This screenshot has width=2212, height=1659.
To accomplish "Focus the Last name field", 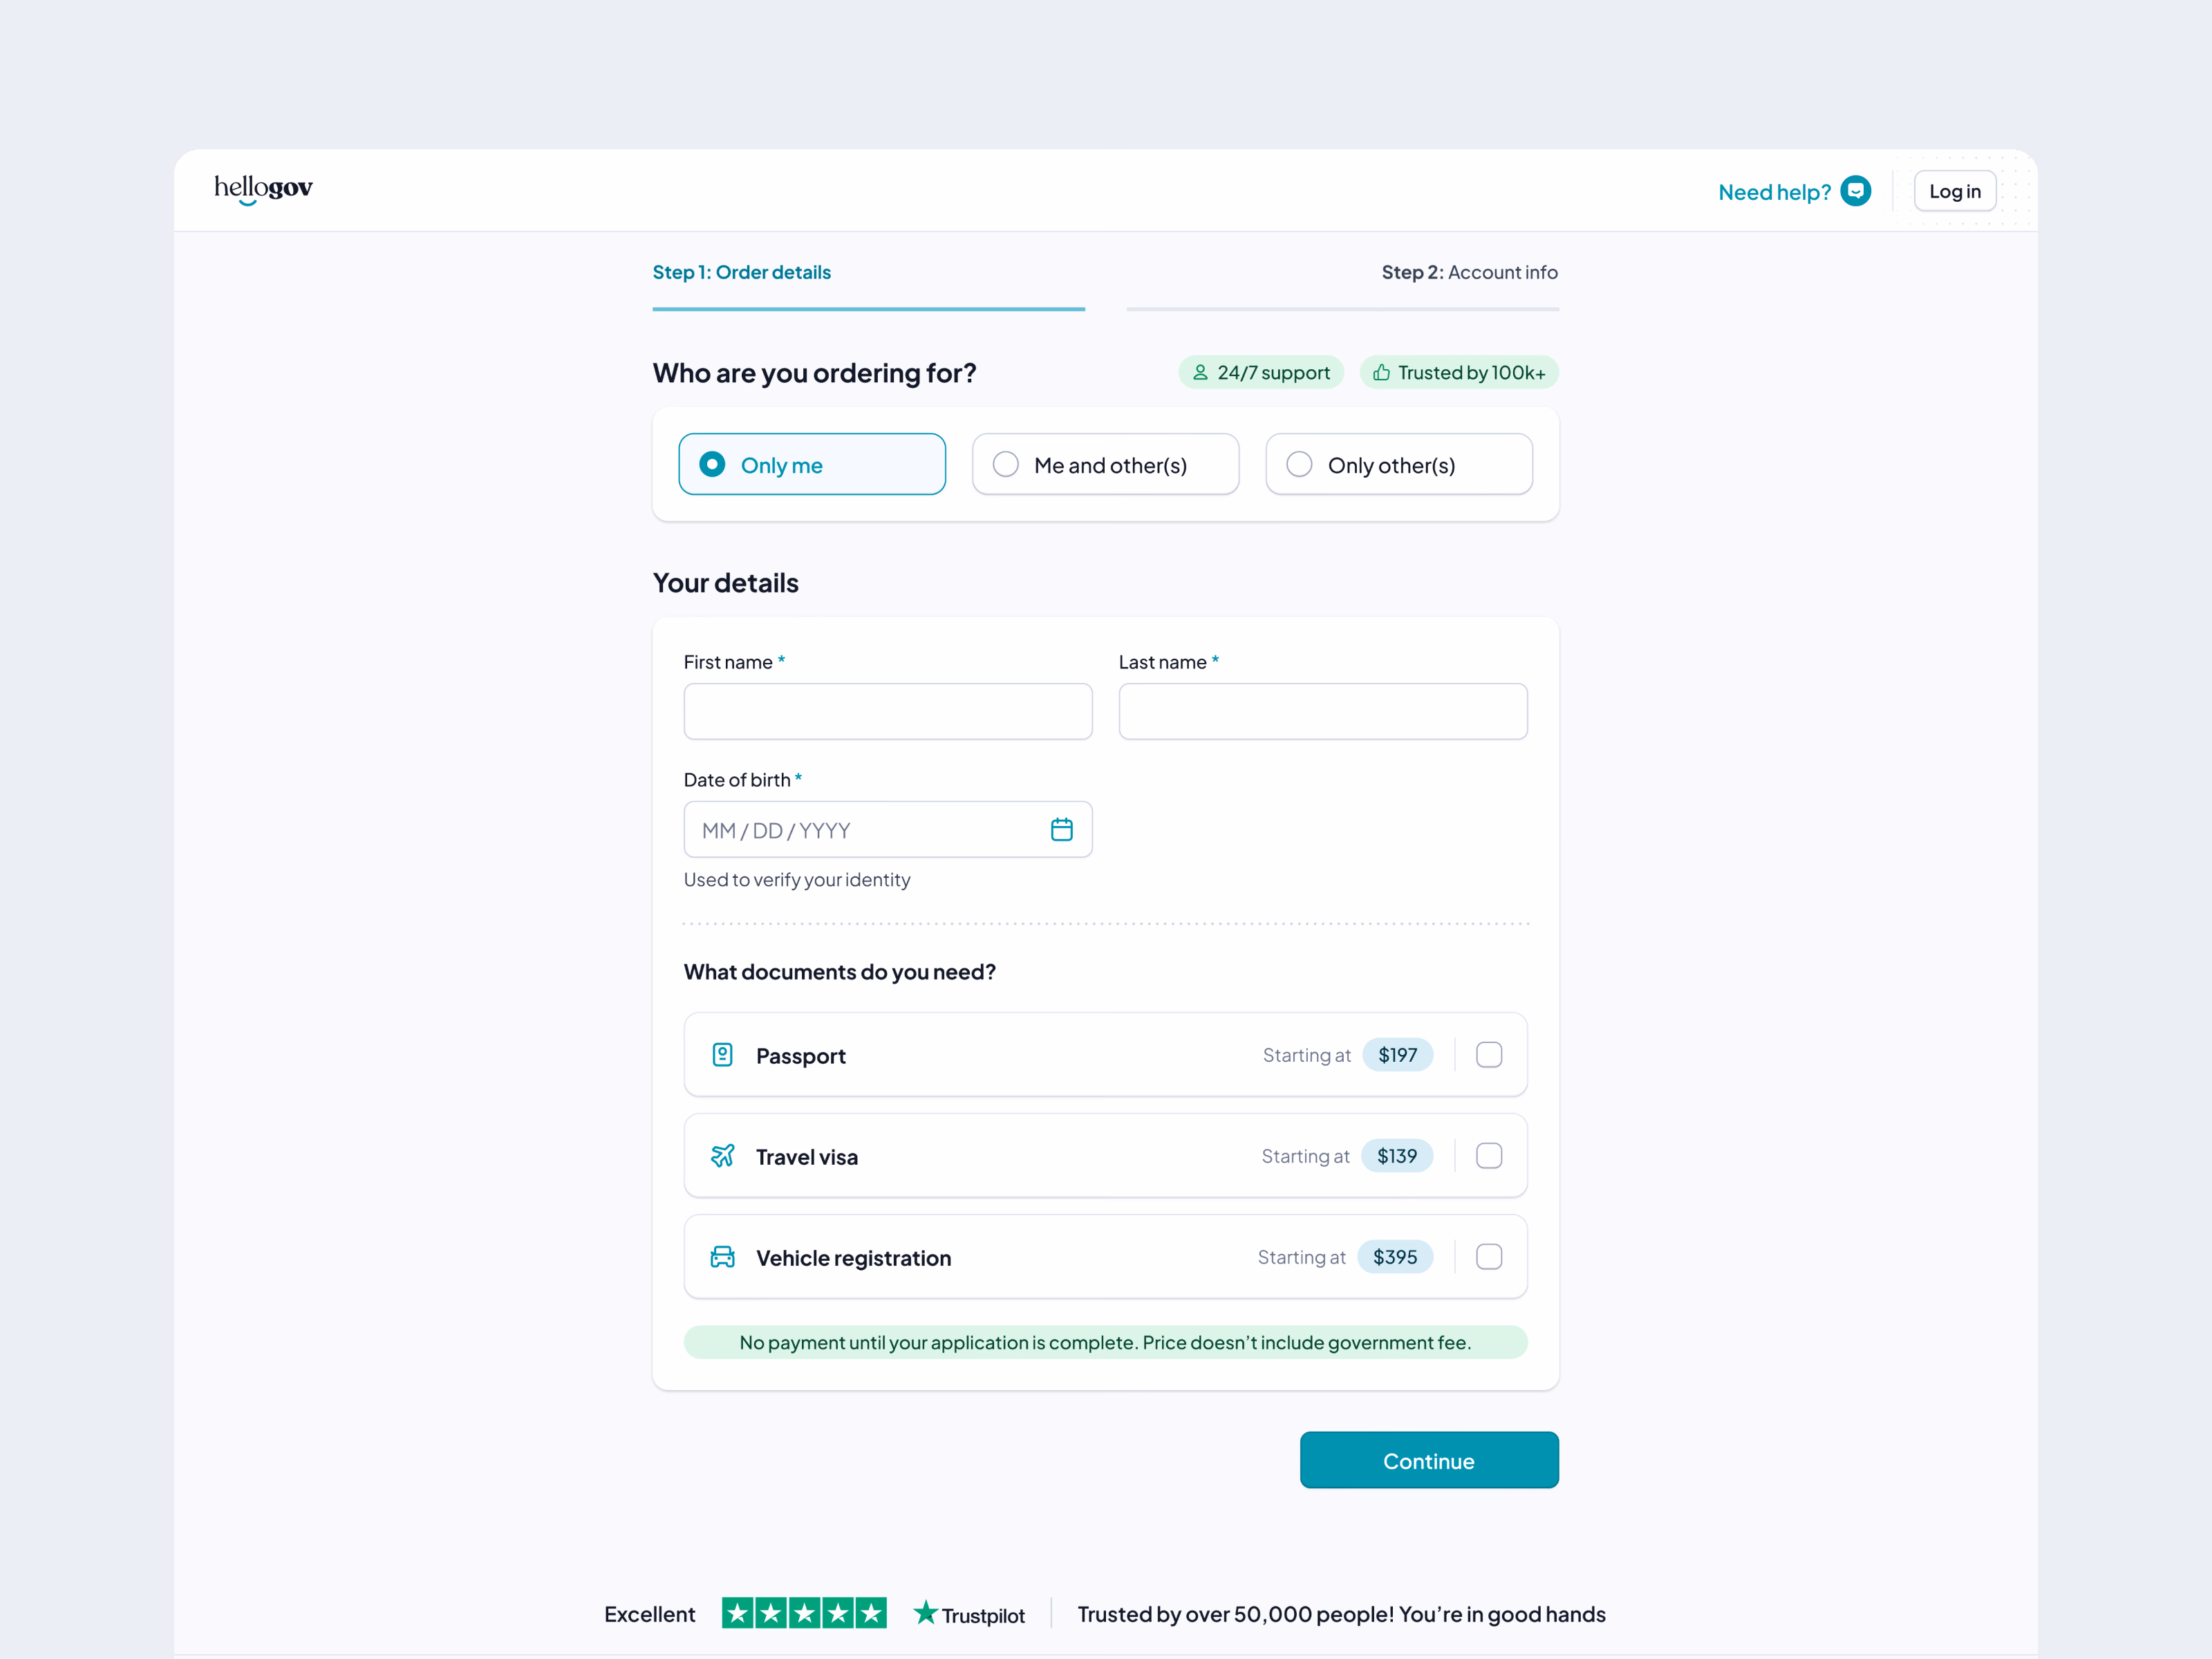I will click(x=1323, y=711).
